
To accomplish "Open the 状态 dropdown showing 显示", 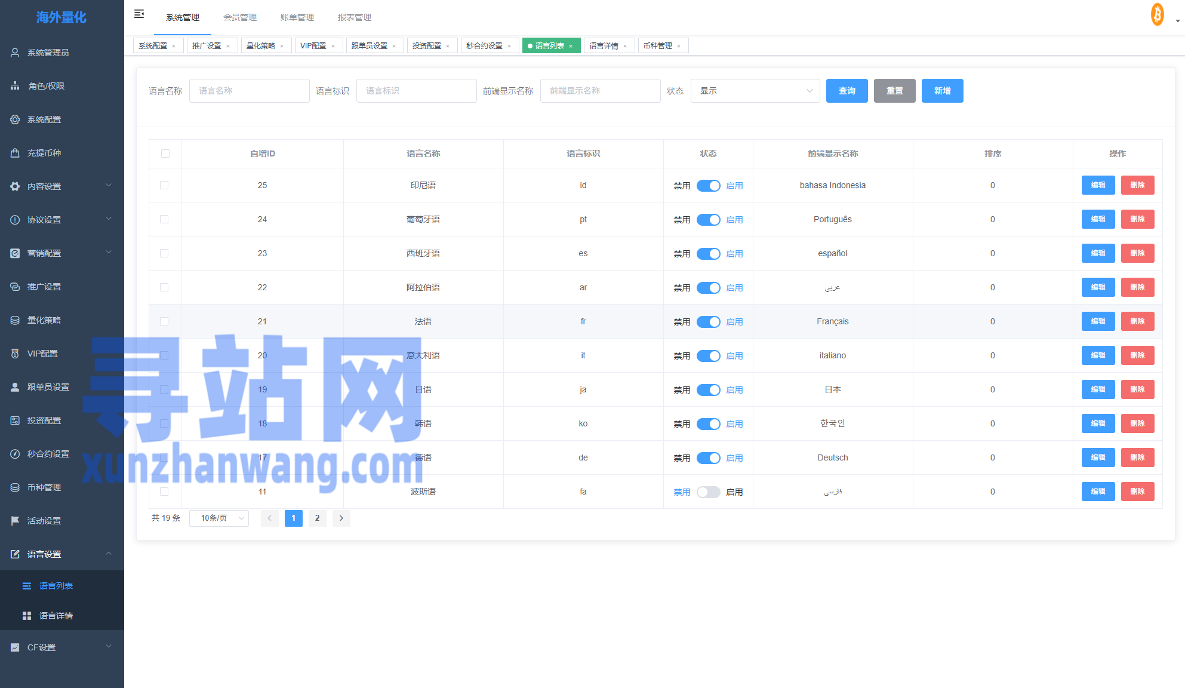I will [x=755, y=91].
